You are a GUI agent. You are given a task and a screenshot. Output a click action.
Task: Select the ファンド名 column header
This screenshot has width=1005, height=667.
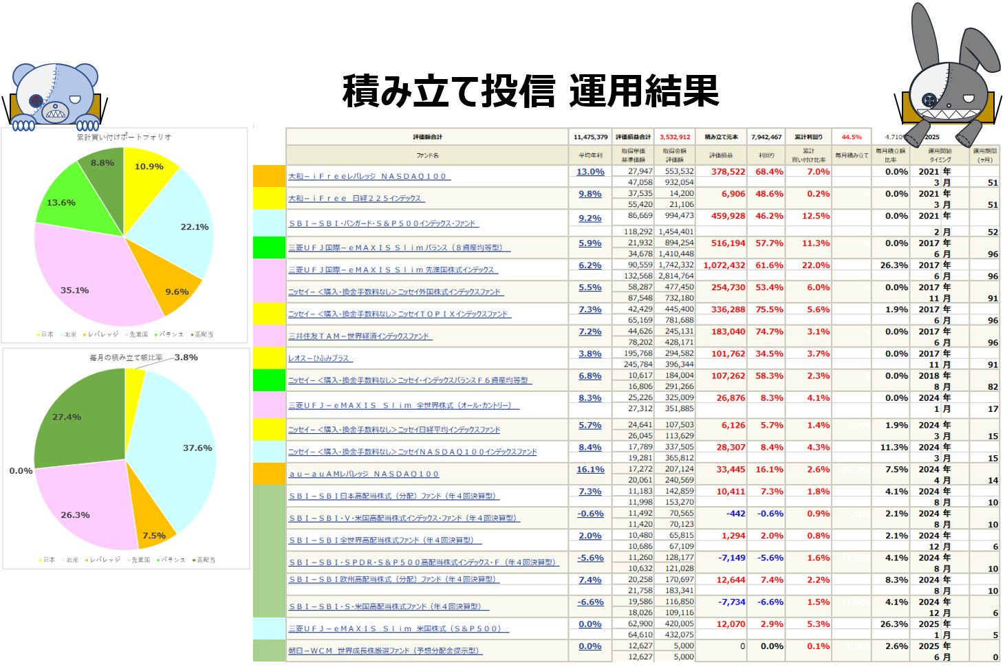click(x=427, y=155)
